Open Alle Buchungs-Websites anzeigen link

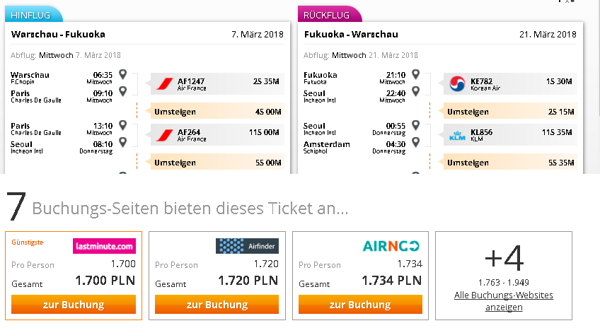[x=504, y=301]
